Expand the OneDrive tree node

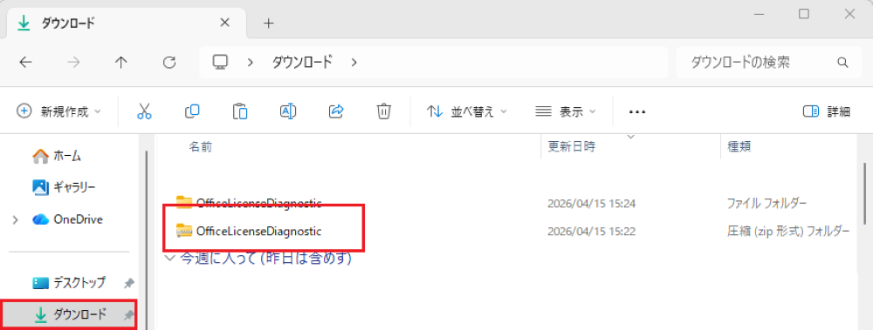[16, 220]
